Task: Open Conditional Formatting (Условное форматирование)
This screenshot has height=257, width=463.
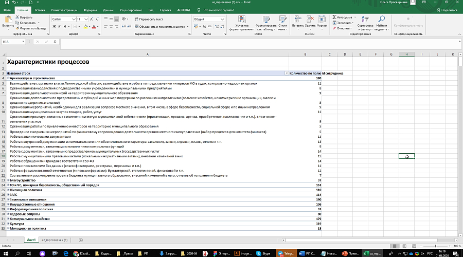Action: (242, 23)
